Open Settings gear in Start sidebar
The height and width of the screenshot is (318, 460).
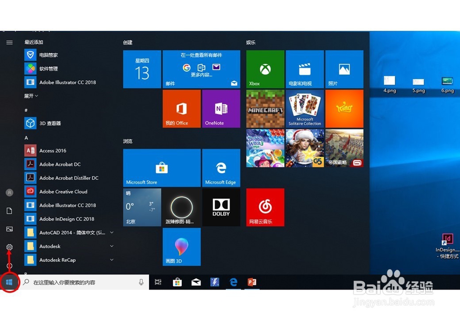pyautogui.click(x=9, y=247)
